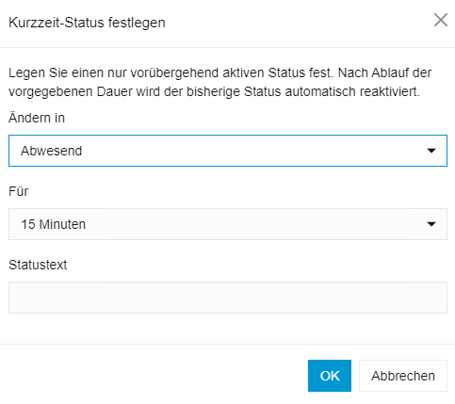Screen dimensions: 455x404
Task: Click the Ändern in label
Action: (x=37, y=118)
